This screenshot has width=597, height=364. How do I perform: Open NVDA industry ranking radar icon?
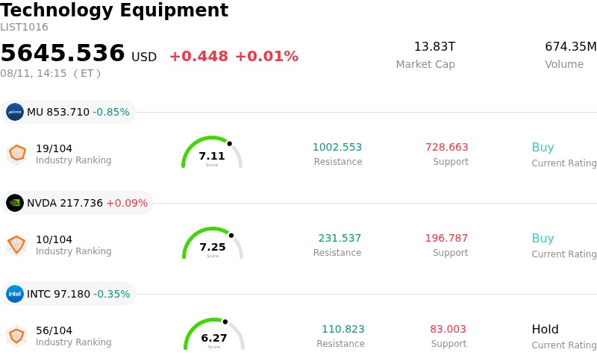click(x=16, y=245)
